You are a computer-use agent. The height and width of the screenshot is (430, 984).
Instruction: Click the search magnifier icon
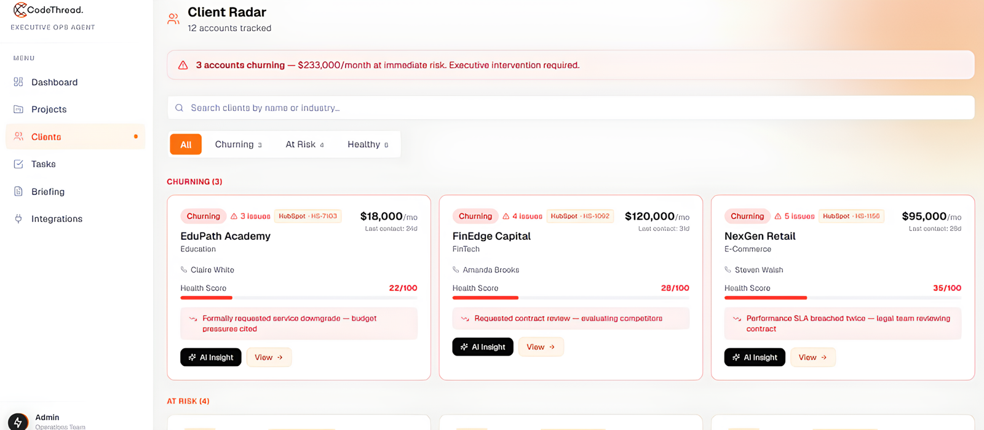pyautogui.click(x=179, y=108)
